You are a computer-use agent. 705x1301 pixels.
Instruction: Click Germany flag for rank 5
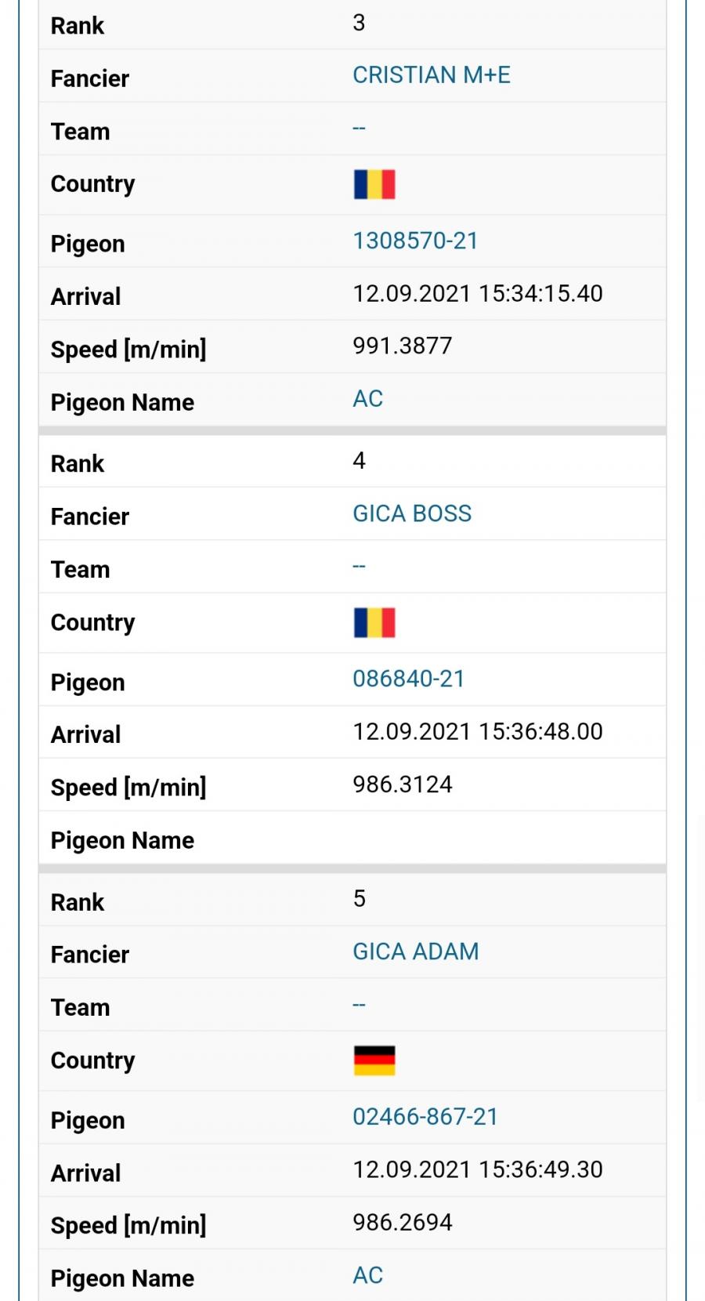pos(374,1061)
